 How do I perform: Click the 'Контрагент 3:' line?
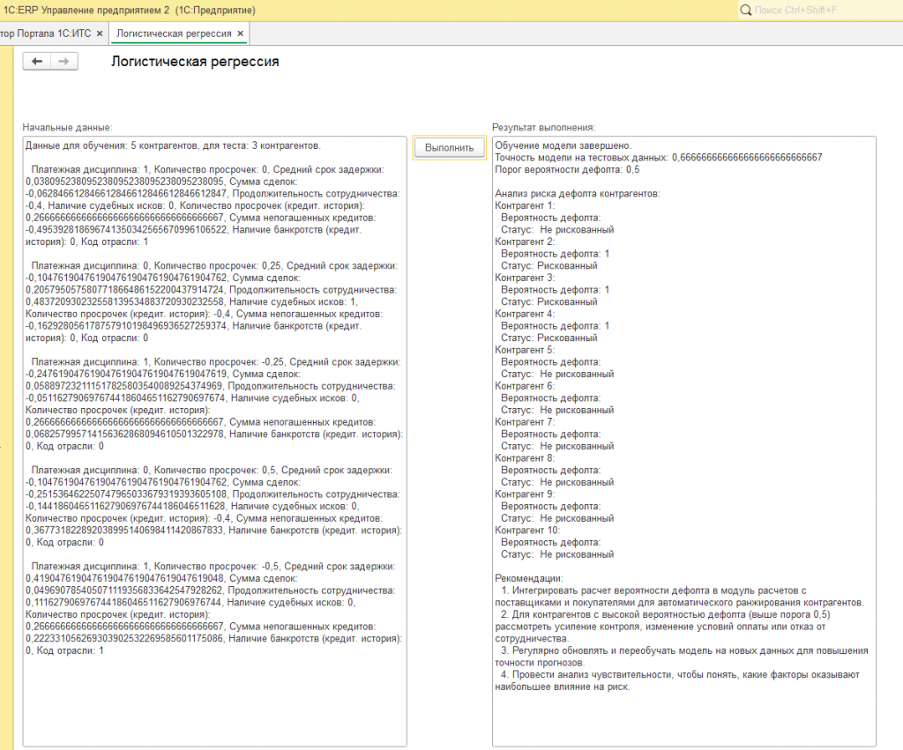(526, 278)
